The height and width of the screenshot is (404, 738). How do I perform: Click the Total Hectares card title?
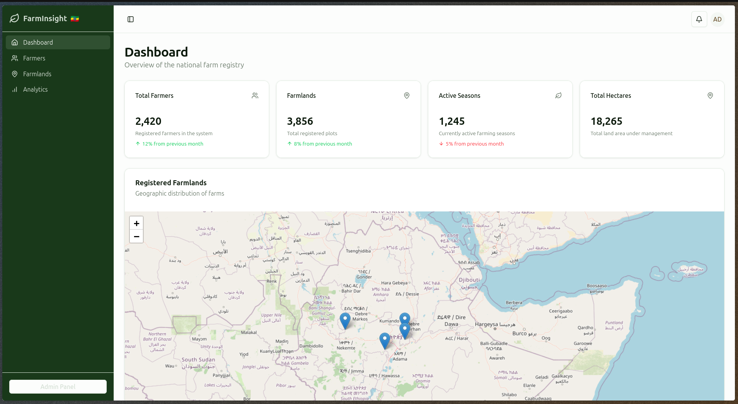click(611, 96)
